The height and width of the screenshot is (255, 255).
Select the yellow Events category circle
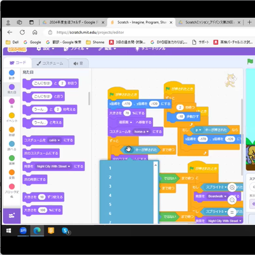(x=11, y=115)
